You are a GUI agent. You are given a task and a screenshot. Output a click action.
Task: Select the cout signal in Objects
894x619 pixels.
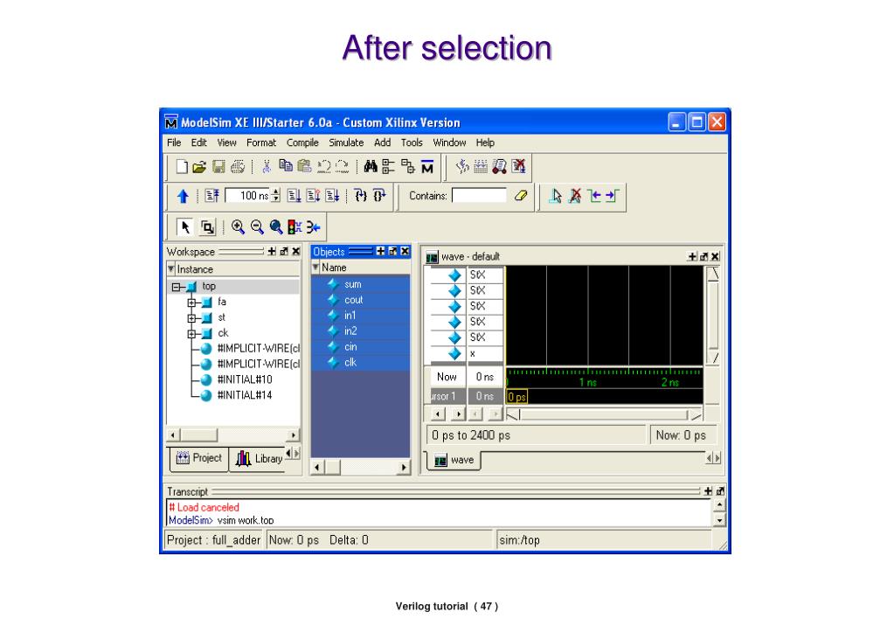tap(360, 300)
